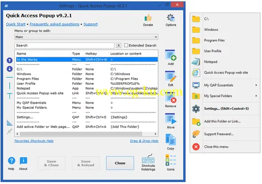Open the Quick Start link

pyautogui.click(x=16, y=24)
